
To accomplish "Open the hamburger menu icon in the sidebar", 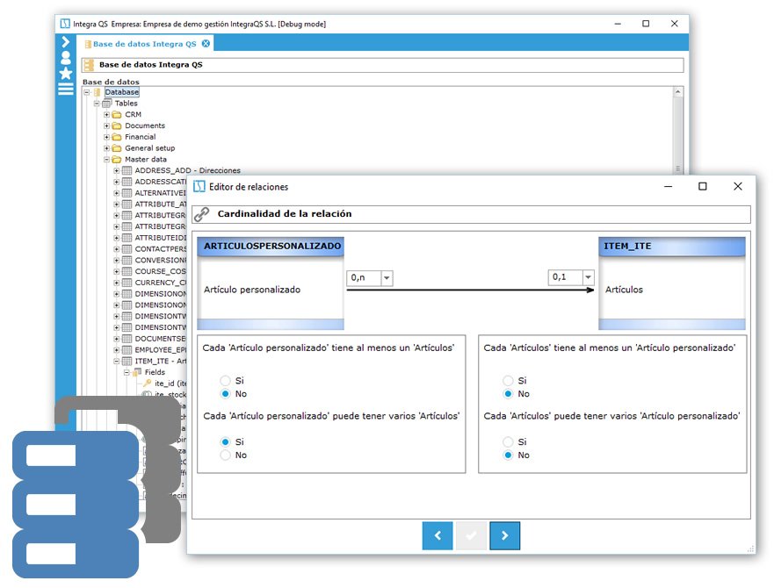I will tap(65, 89).
